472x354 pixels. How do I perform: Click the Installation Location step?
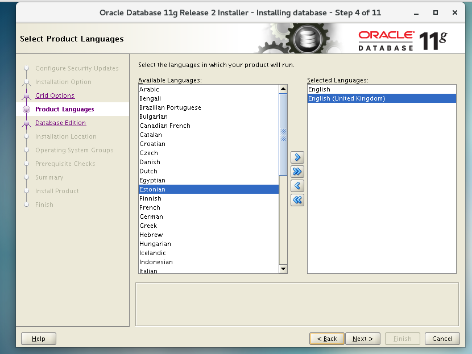click(66, 136)
